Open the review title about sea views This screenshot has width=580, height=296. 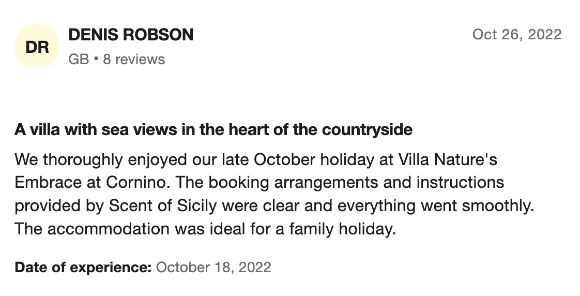(x=213, y=129)
